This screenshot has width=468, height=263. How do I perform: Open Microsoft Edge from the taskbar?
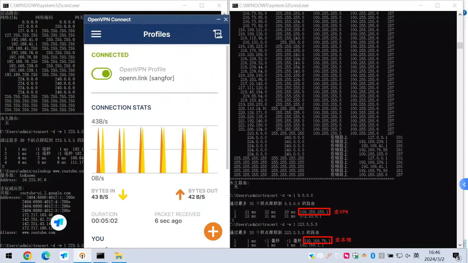click(46, 256)
